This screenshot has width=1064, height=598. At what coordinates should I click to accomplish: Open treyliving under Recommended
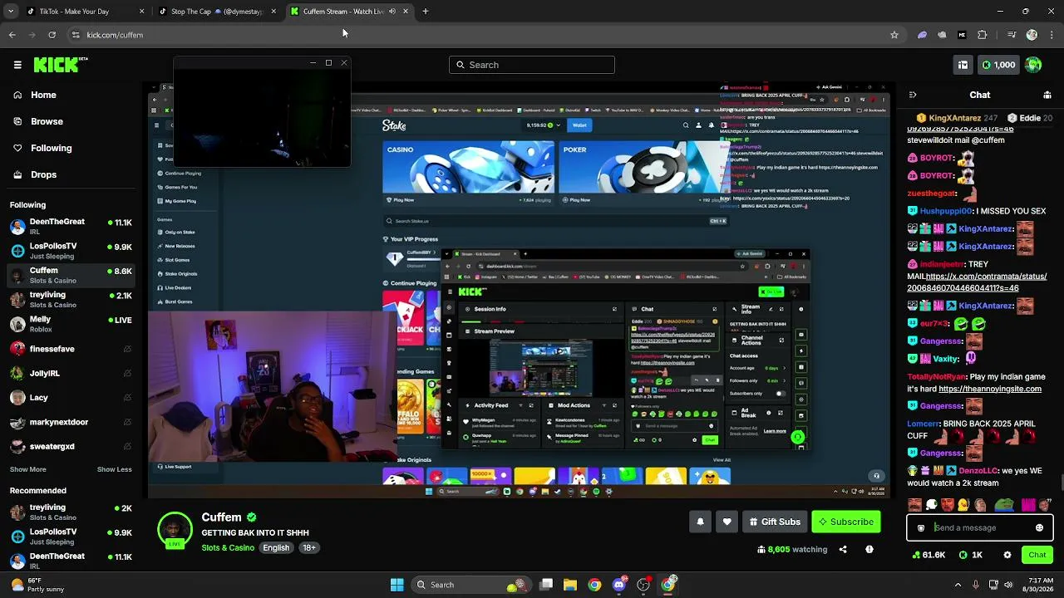[71, 512]
